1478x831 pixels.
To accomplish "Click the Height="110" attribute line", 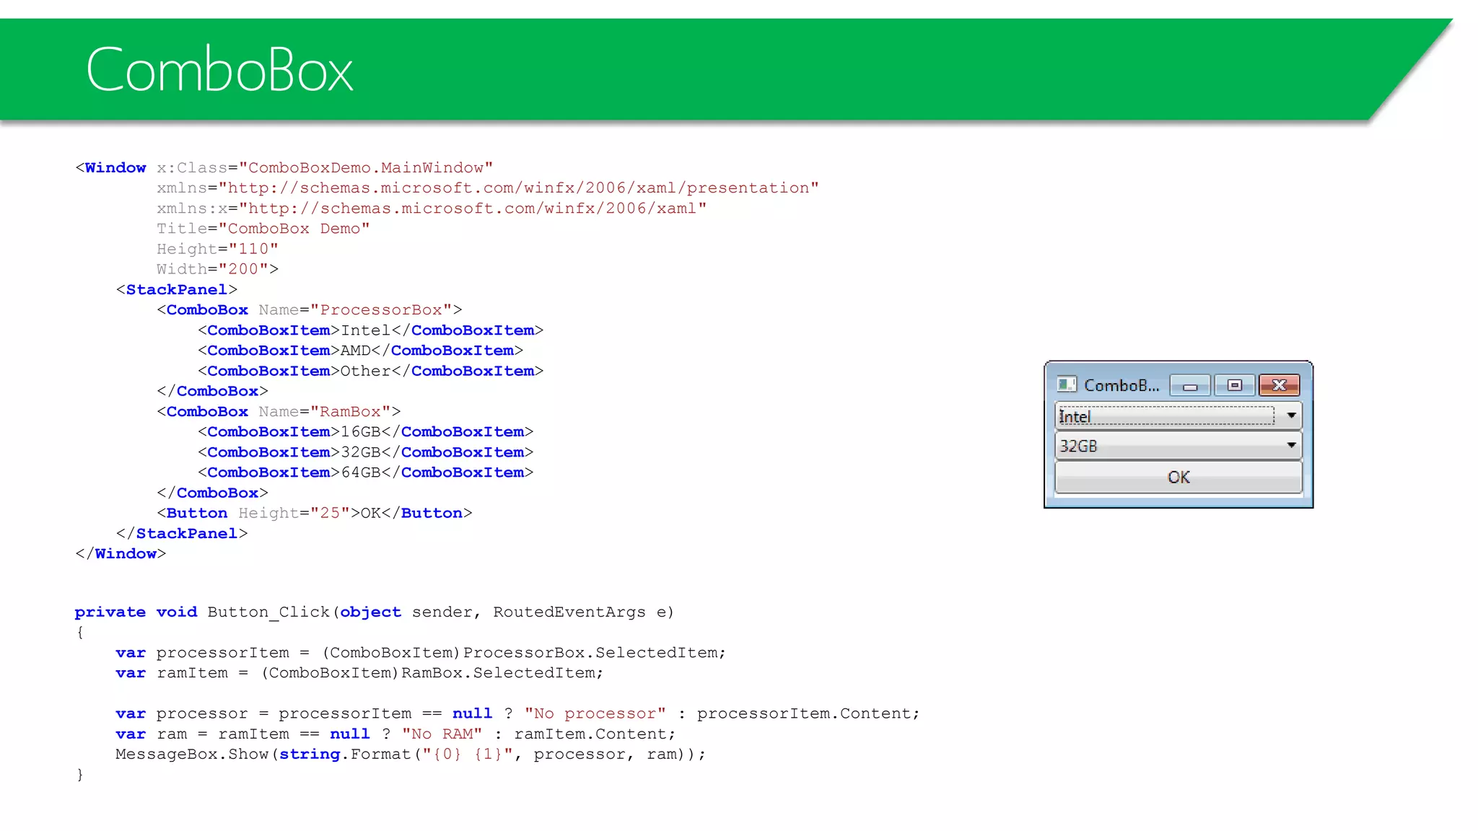I will (217, 248).
